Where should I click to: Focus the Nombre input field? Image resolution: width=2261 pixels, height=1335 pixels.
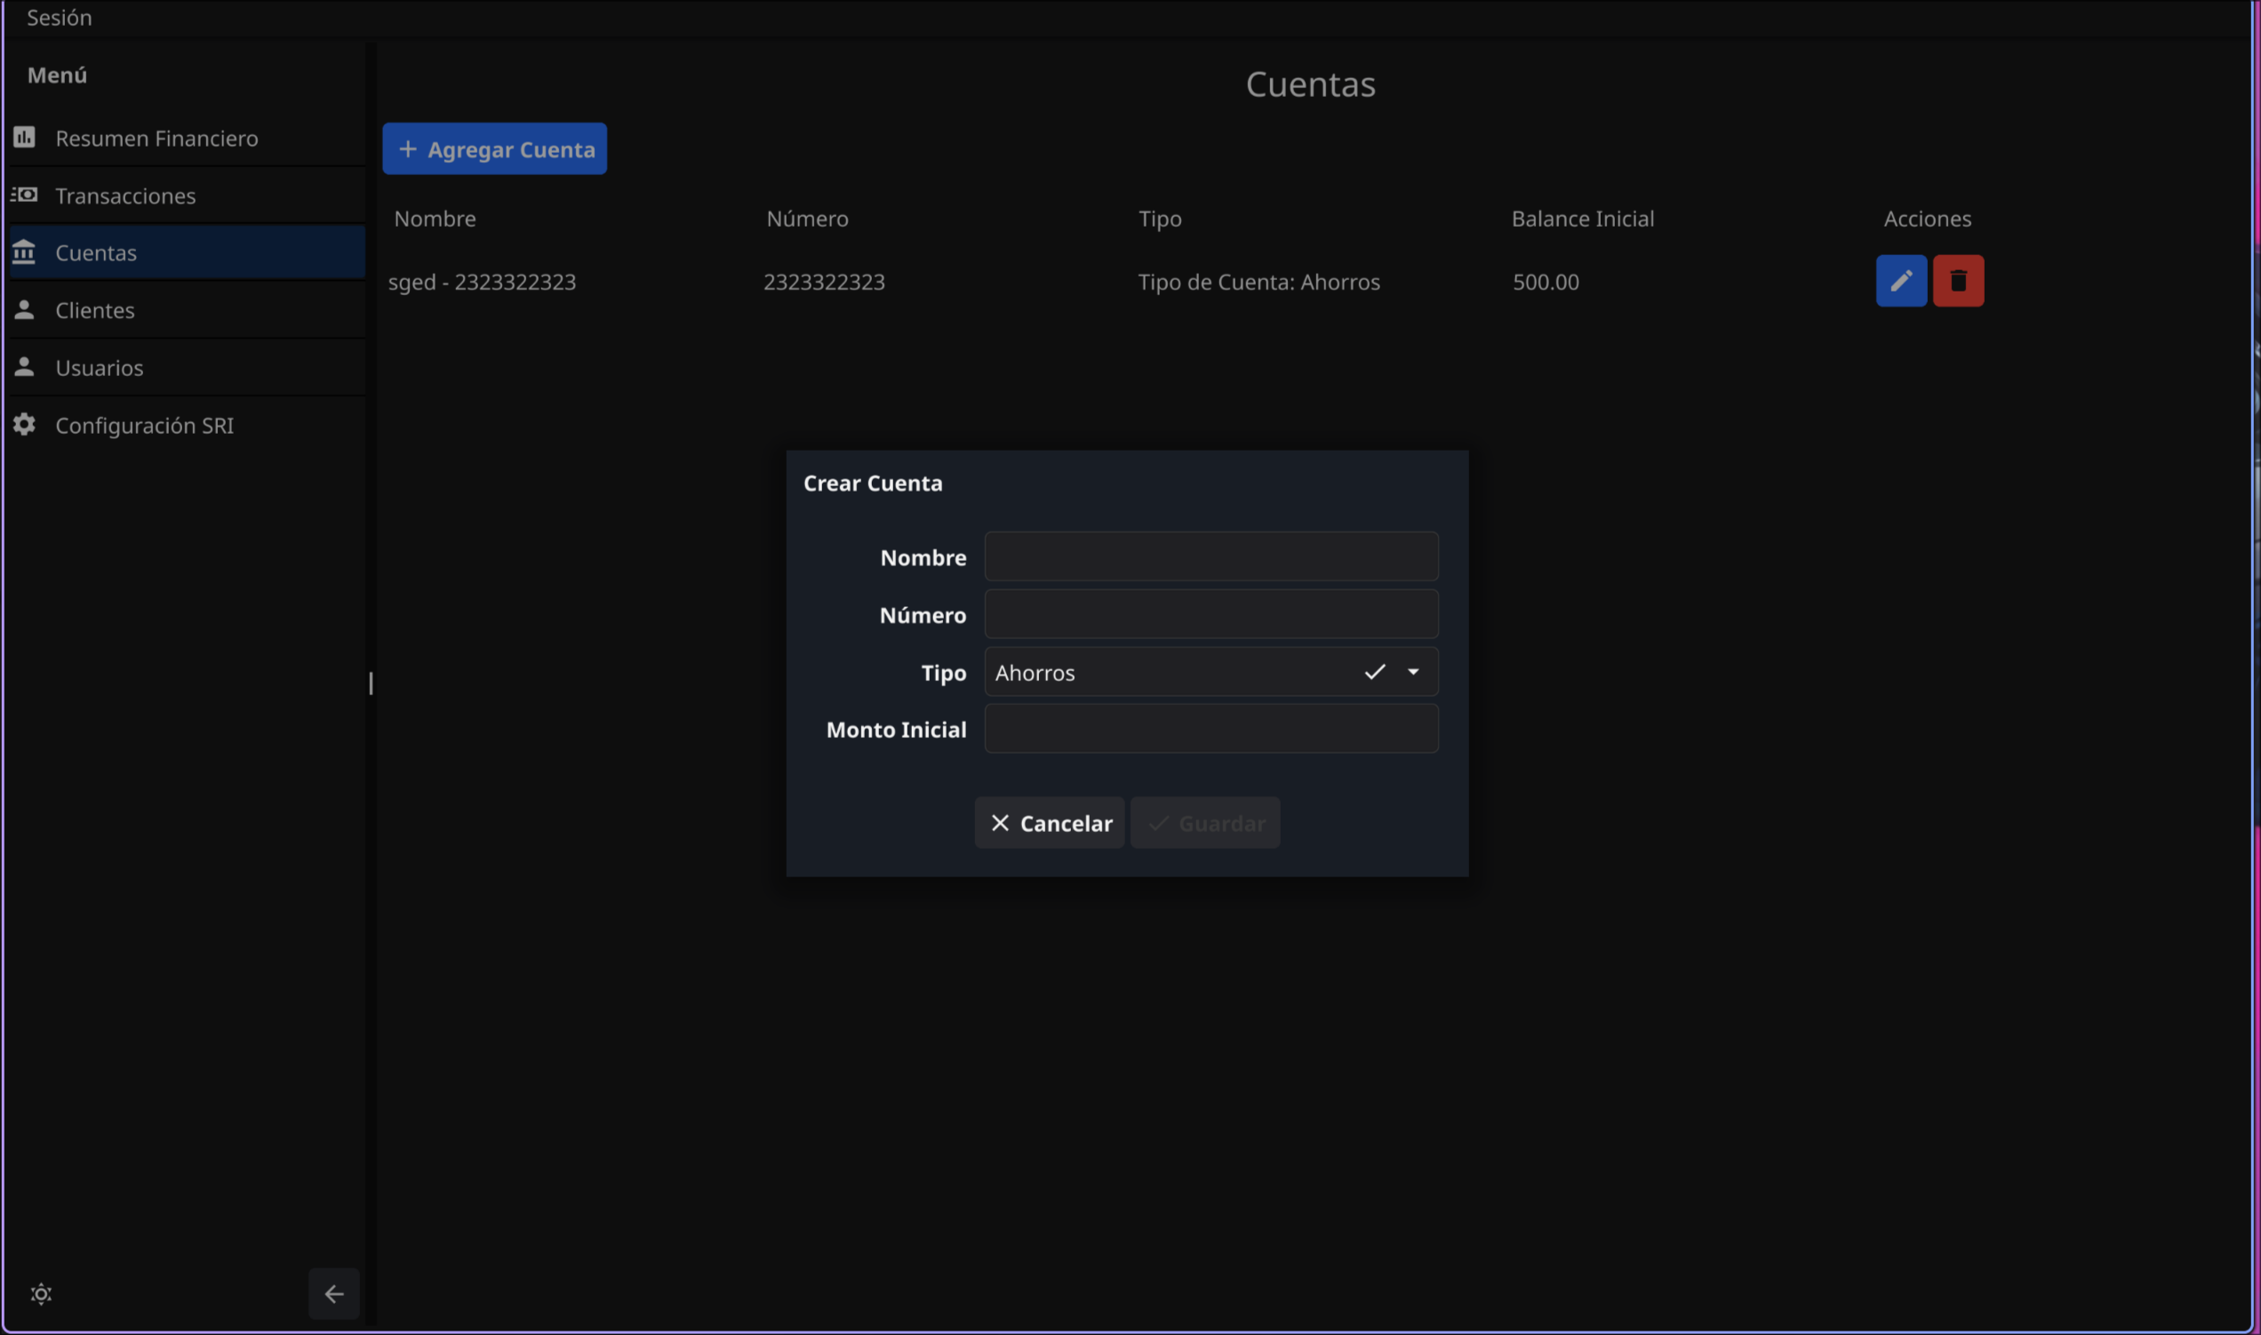pyautogui.click(x=1210, y=557)
